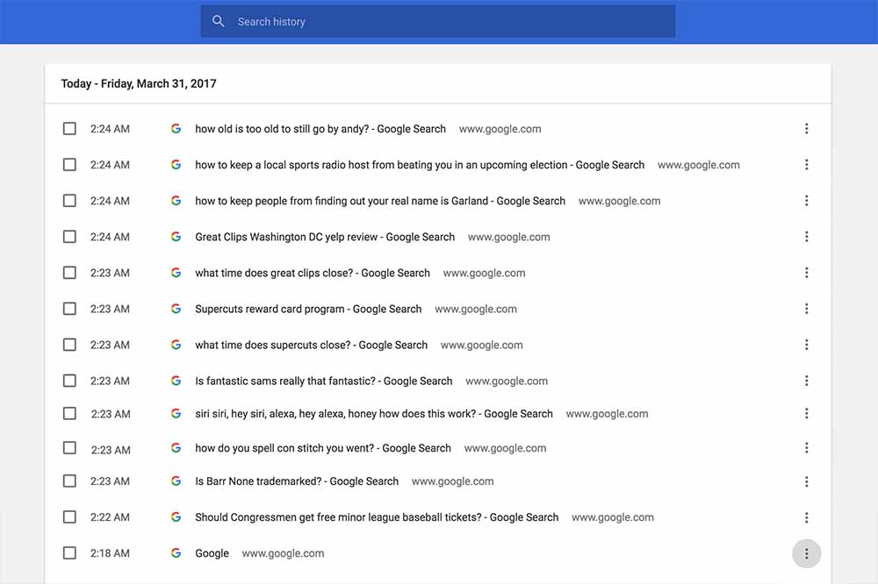
Task: Click the 2:18 AM timestamp
Action: coord(110,553)
